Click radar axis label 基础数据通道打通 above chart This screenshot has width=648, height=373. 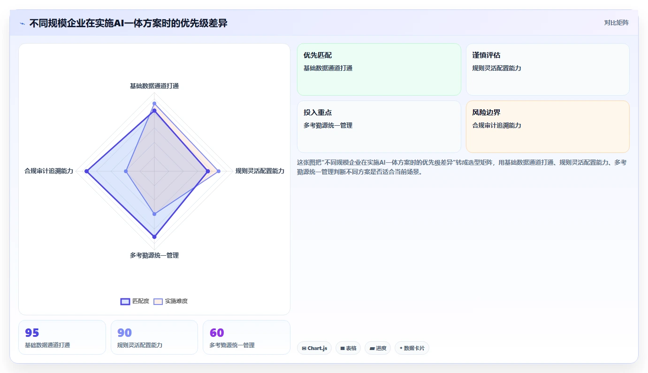(154, 86)
